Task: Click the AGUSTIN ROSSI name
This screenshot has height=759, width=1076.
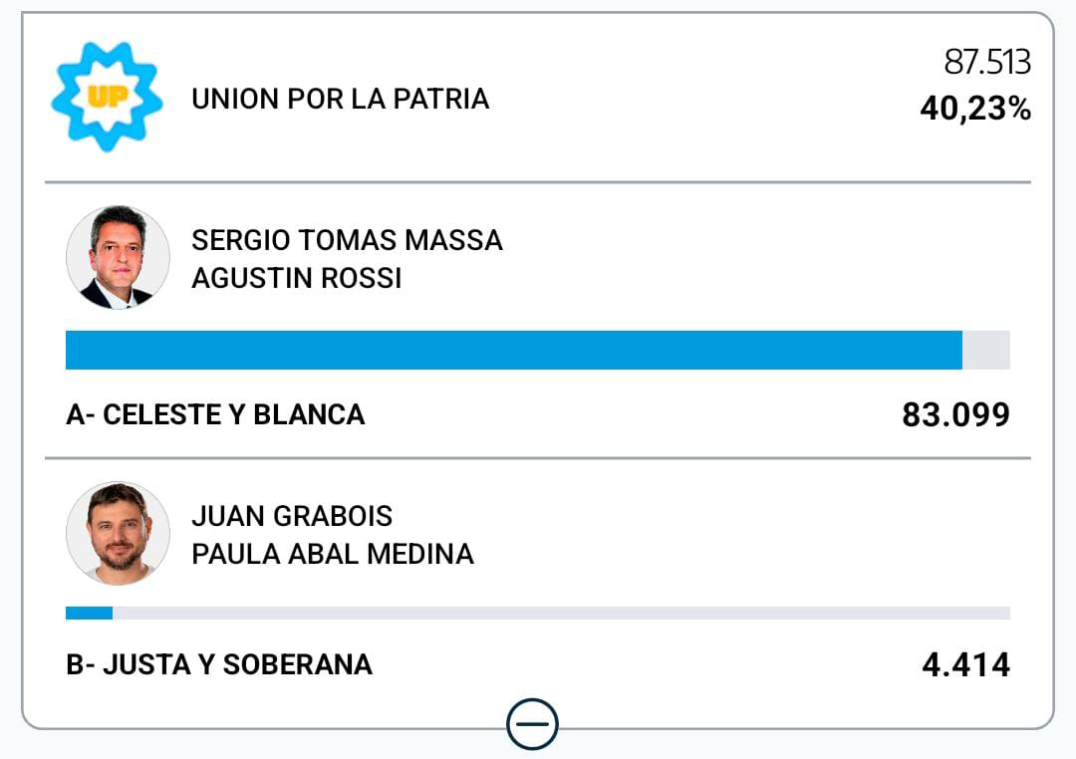Action: (296, 278)
